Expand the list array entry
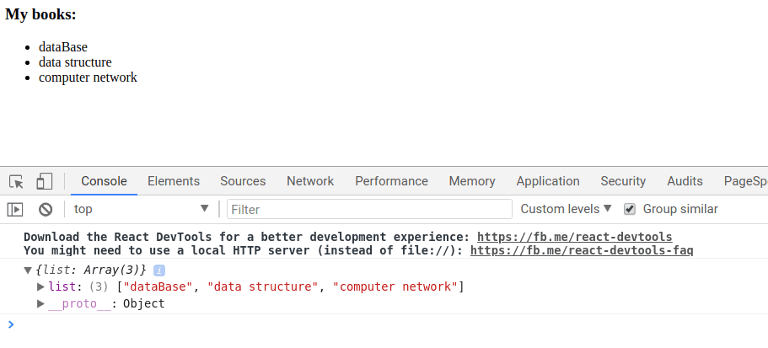 coord(40,287)
